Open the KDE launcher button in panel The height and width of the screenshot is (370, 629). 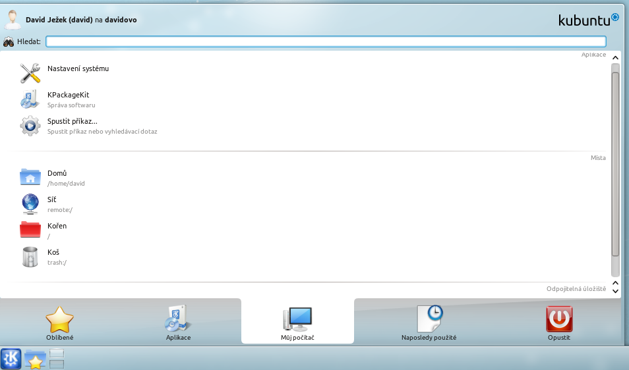click(11, 358)
